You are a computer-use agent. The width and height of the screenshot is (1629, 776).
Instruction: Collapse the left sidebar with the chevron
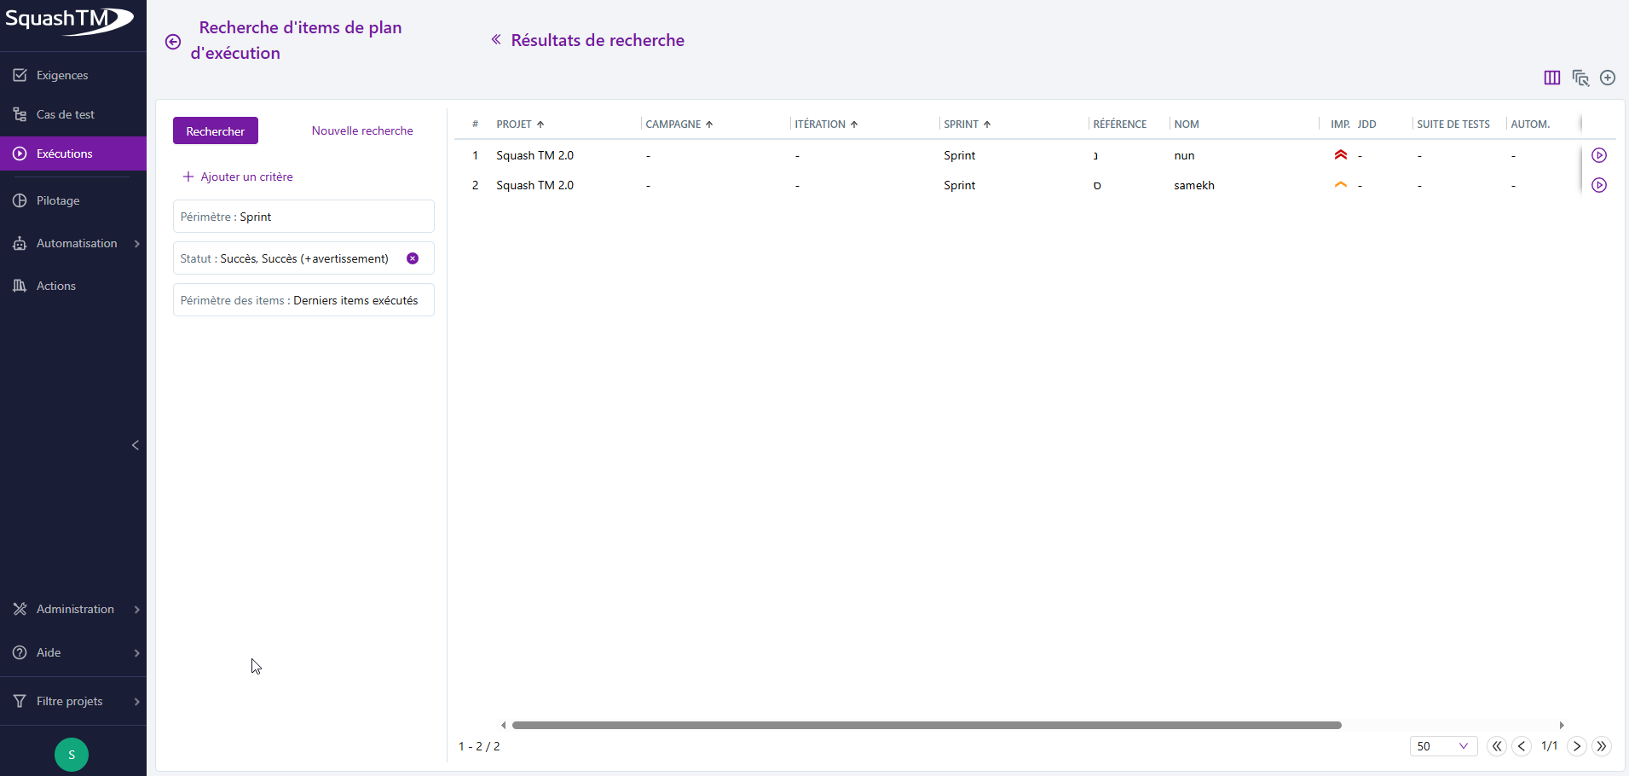(x=135, y=444)
